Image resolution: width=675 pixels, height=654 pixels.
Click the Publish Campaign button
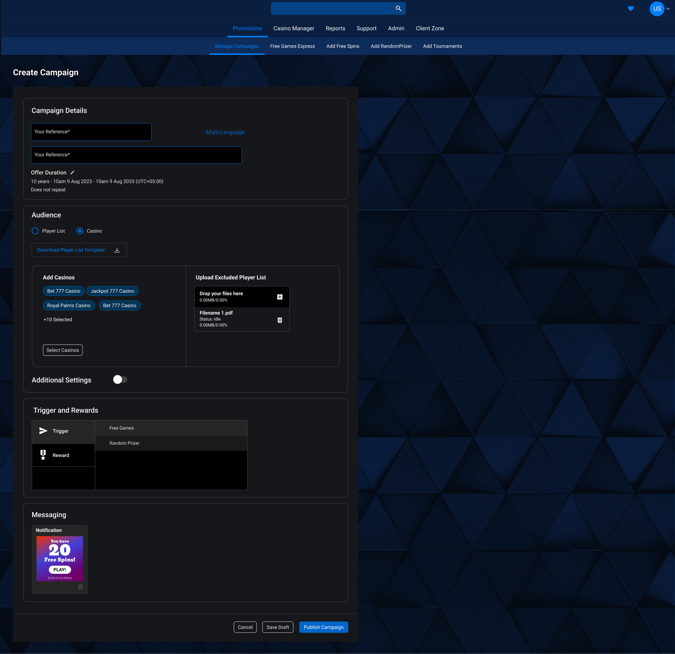click(x=323, y=627)
